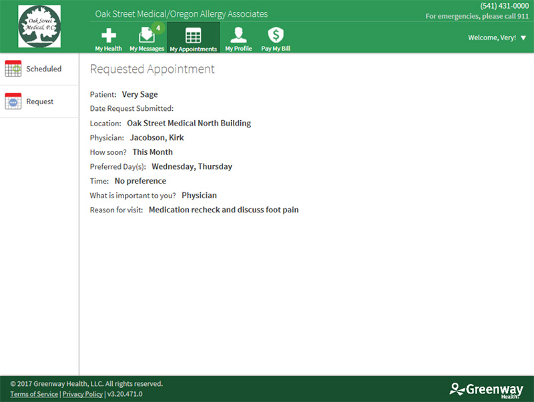The width and height of the screenshot is (534, 402).
Task: Go to My Appointments tab
Action: tap(193, 39)
